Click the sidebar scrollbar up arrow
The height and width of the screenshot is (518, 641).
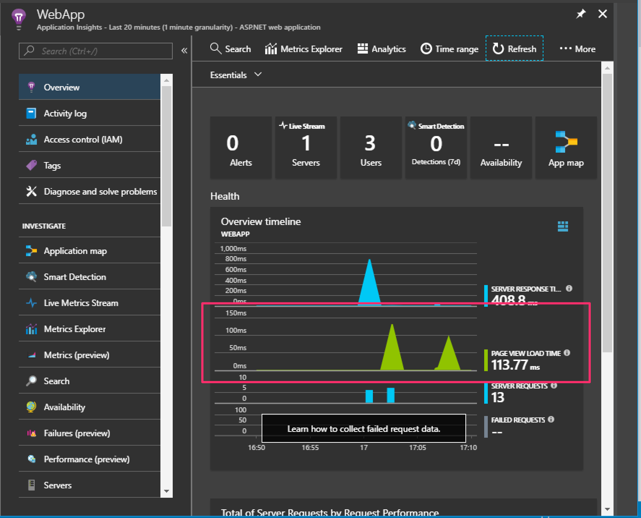click(x=166, y=80)
